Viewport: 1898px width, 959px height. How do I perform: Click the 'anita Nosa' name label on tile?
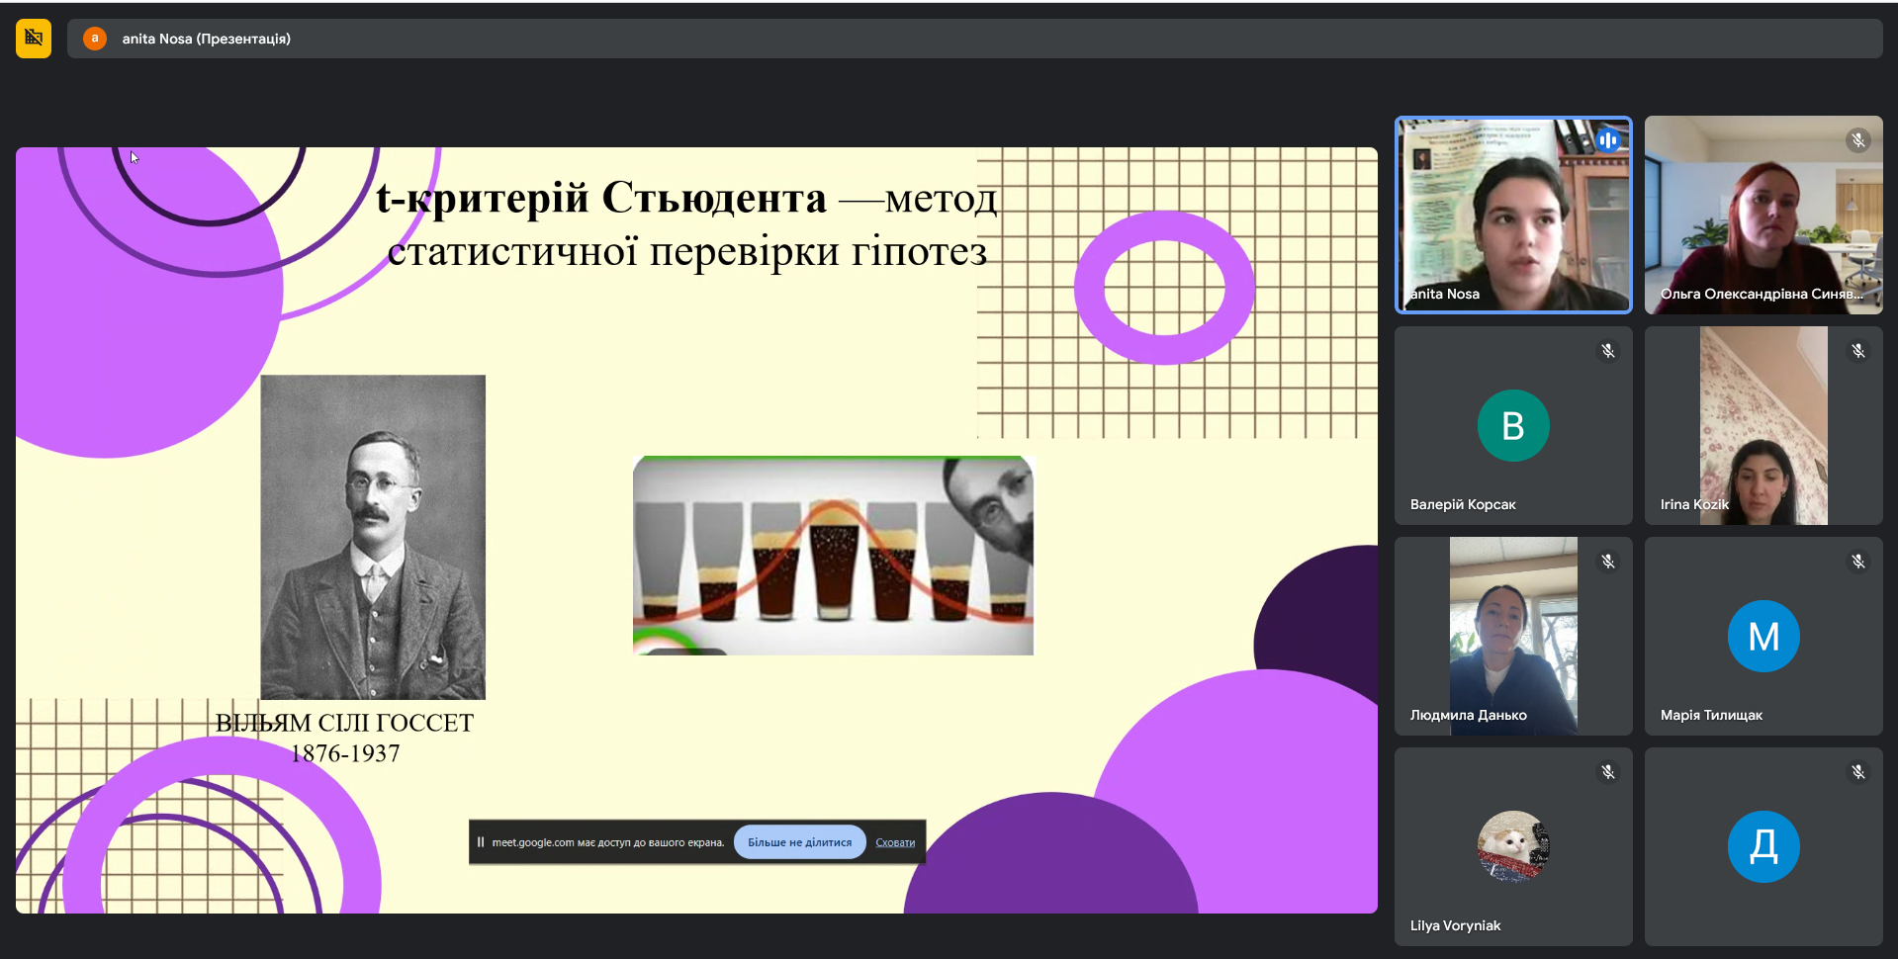click(1444, 294)
